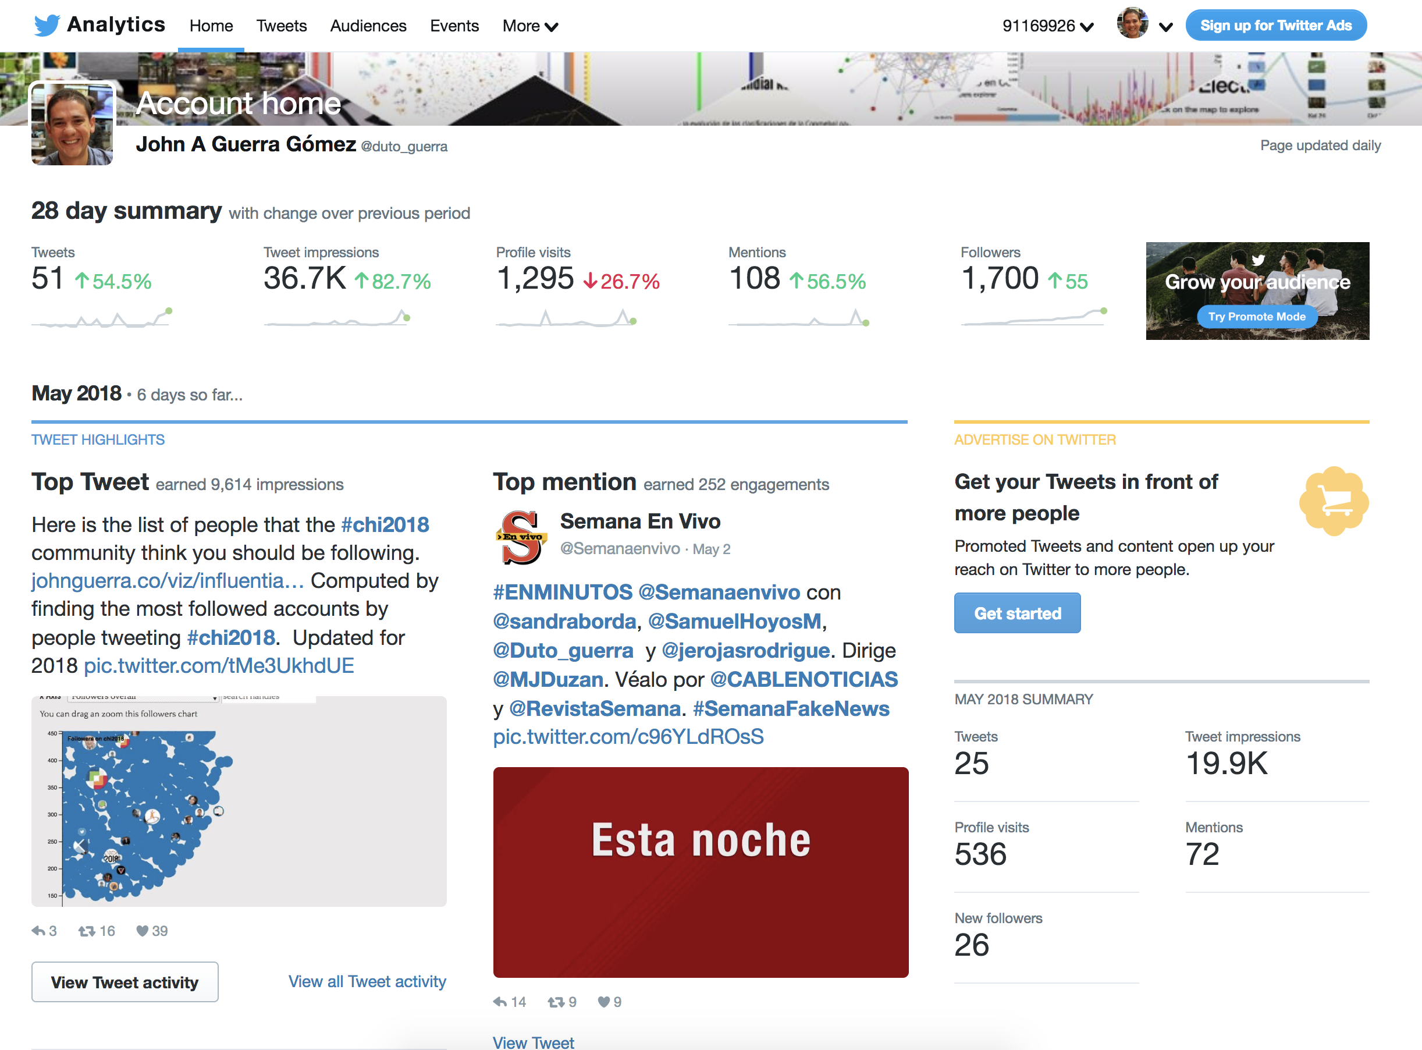Click the '536' Profile visits value
Image resolution: width=1422 pixels, height=1050 pixels.
[980, 854]
